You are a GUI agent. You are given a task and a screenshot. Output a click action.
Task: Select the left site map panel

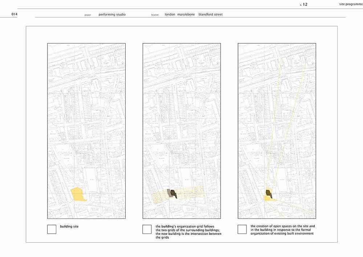[86, 131]
